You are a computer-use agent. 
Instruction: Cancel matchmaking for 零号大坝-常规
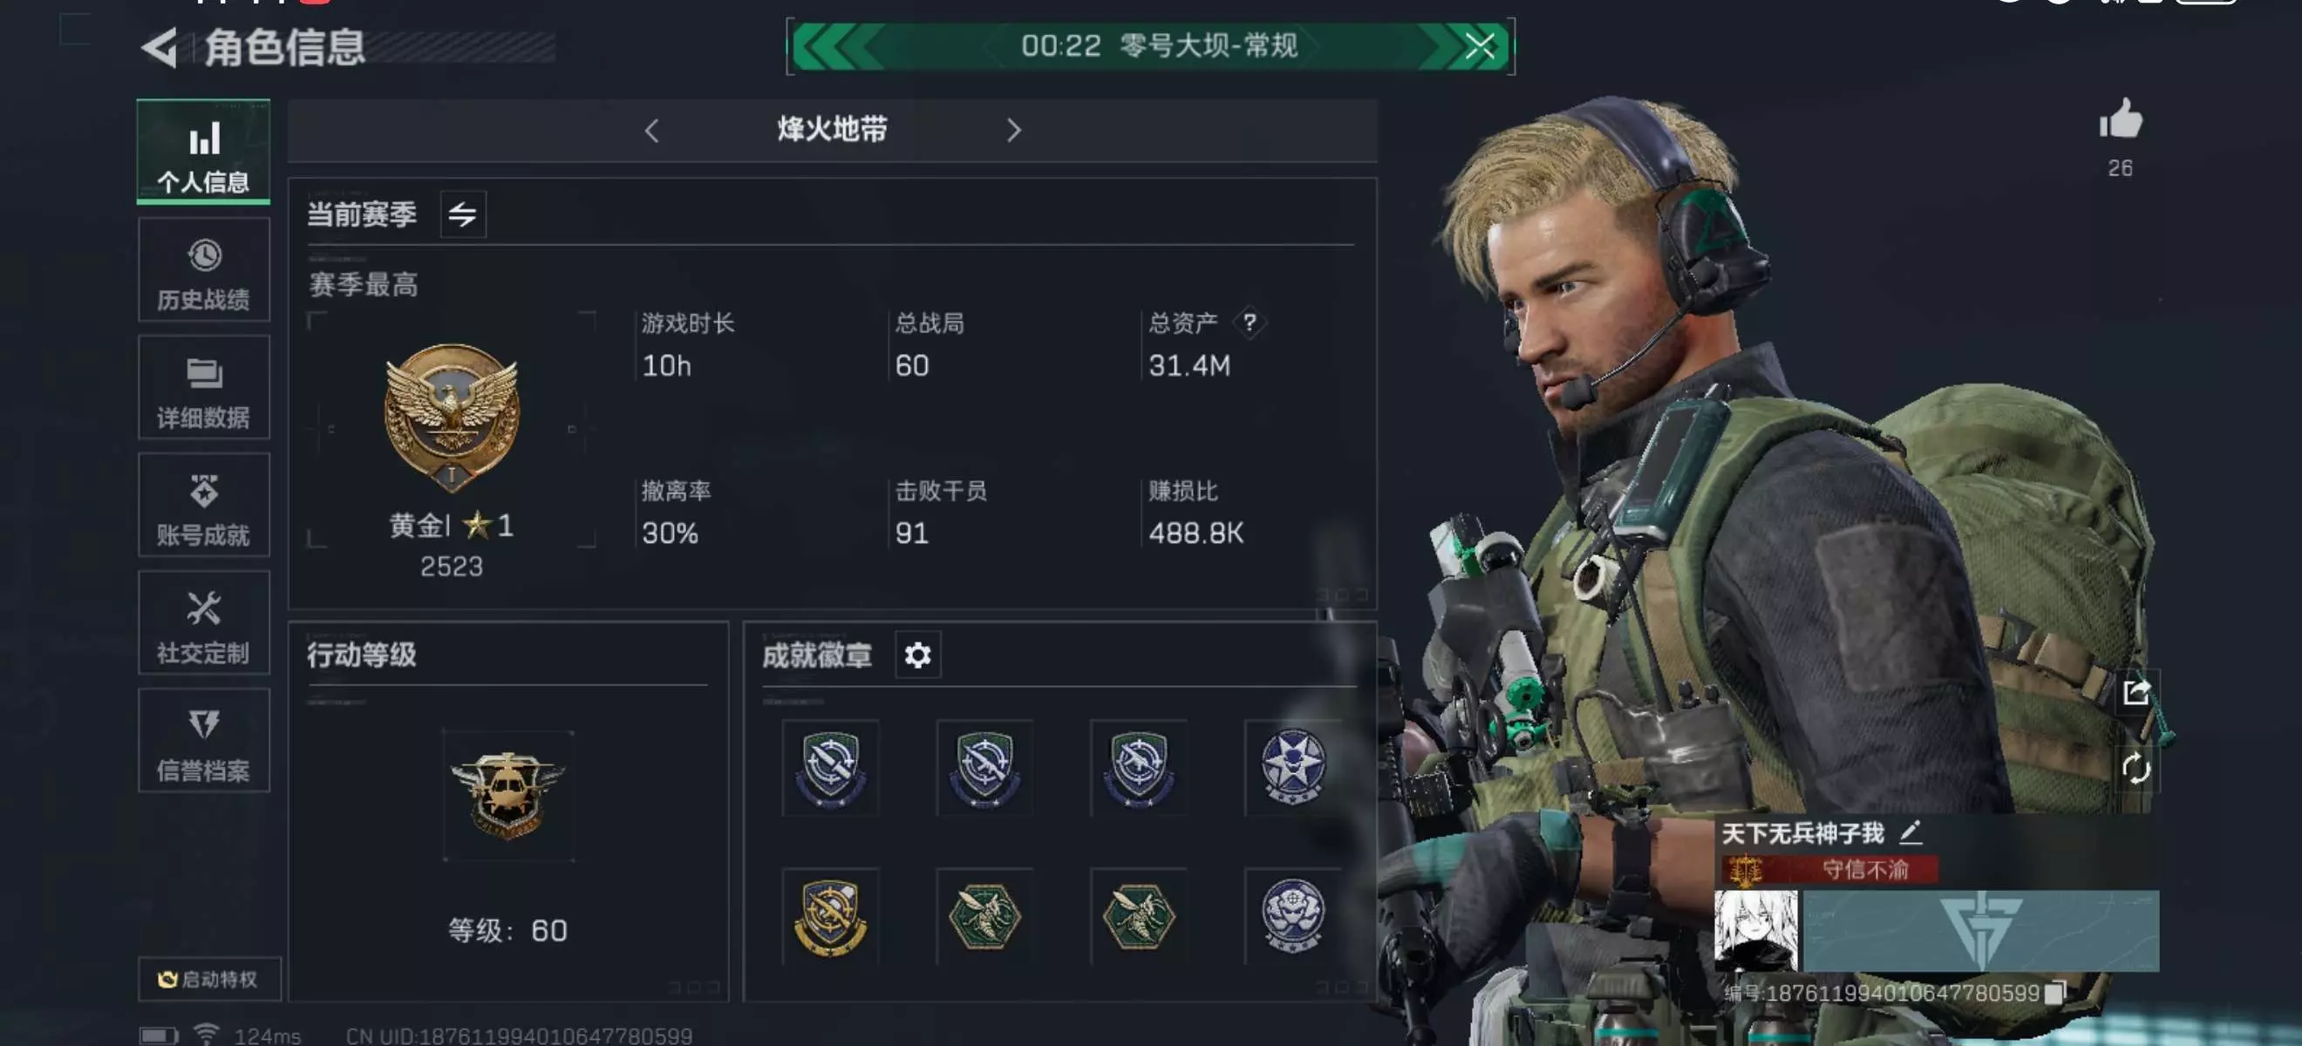pos(1480,45)
